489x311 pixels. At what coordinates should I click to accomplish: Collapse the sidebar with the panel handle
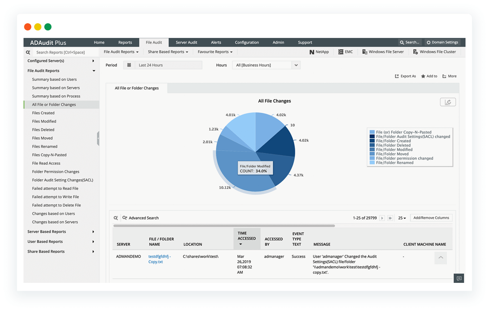[x=98, y=139]
